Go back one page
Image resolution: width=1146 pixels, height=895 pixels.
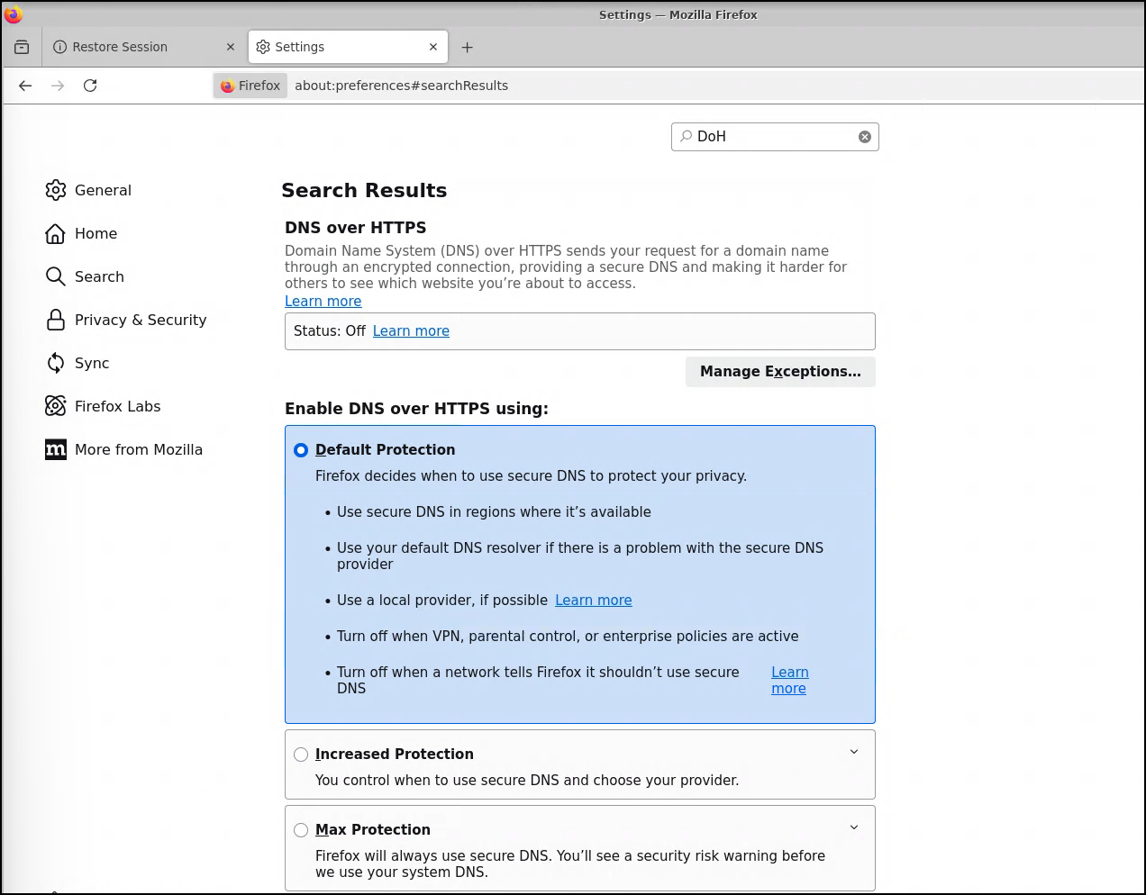[25, 86]
